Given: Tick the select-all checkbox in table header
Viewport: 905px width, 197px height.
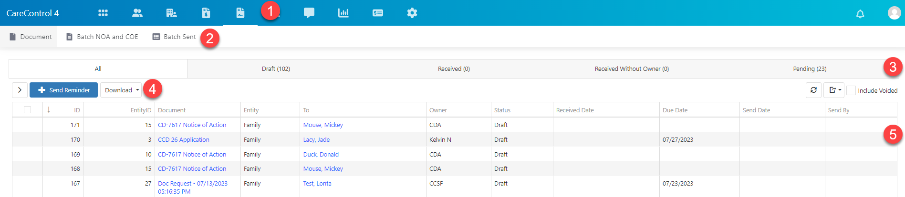Looking at the screenshot, I should [27, 110].
